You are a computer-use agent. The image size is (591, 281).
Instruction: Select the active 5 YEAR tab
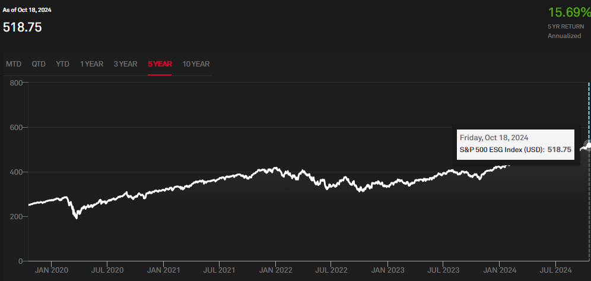tap(160, 64)
